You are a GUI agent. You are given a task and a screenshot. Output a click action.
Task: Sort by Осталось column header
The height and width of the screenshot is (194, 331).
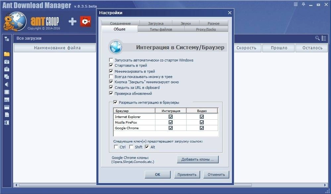pos(312,48)
